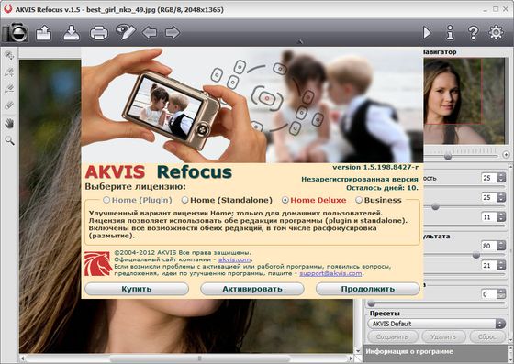Screen dimensions: 514x364
Task: Click the plus zoom-in button under Navigator
Action: [506, 154]
